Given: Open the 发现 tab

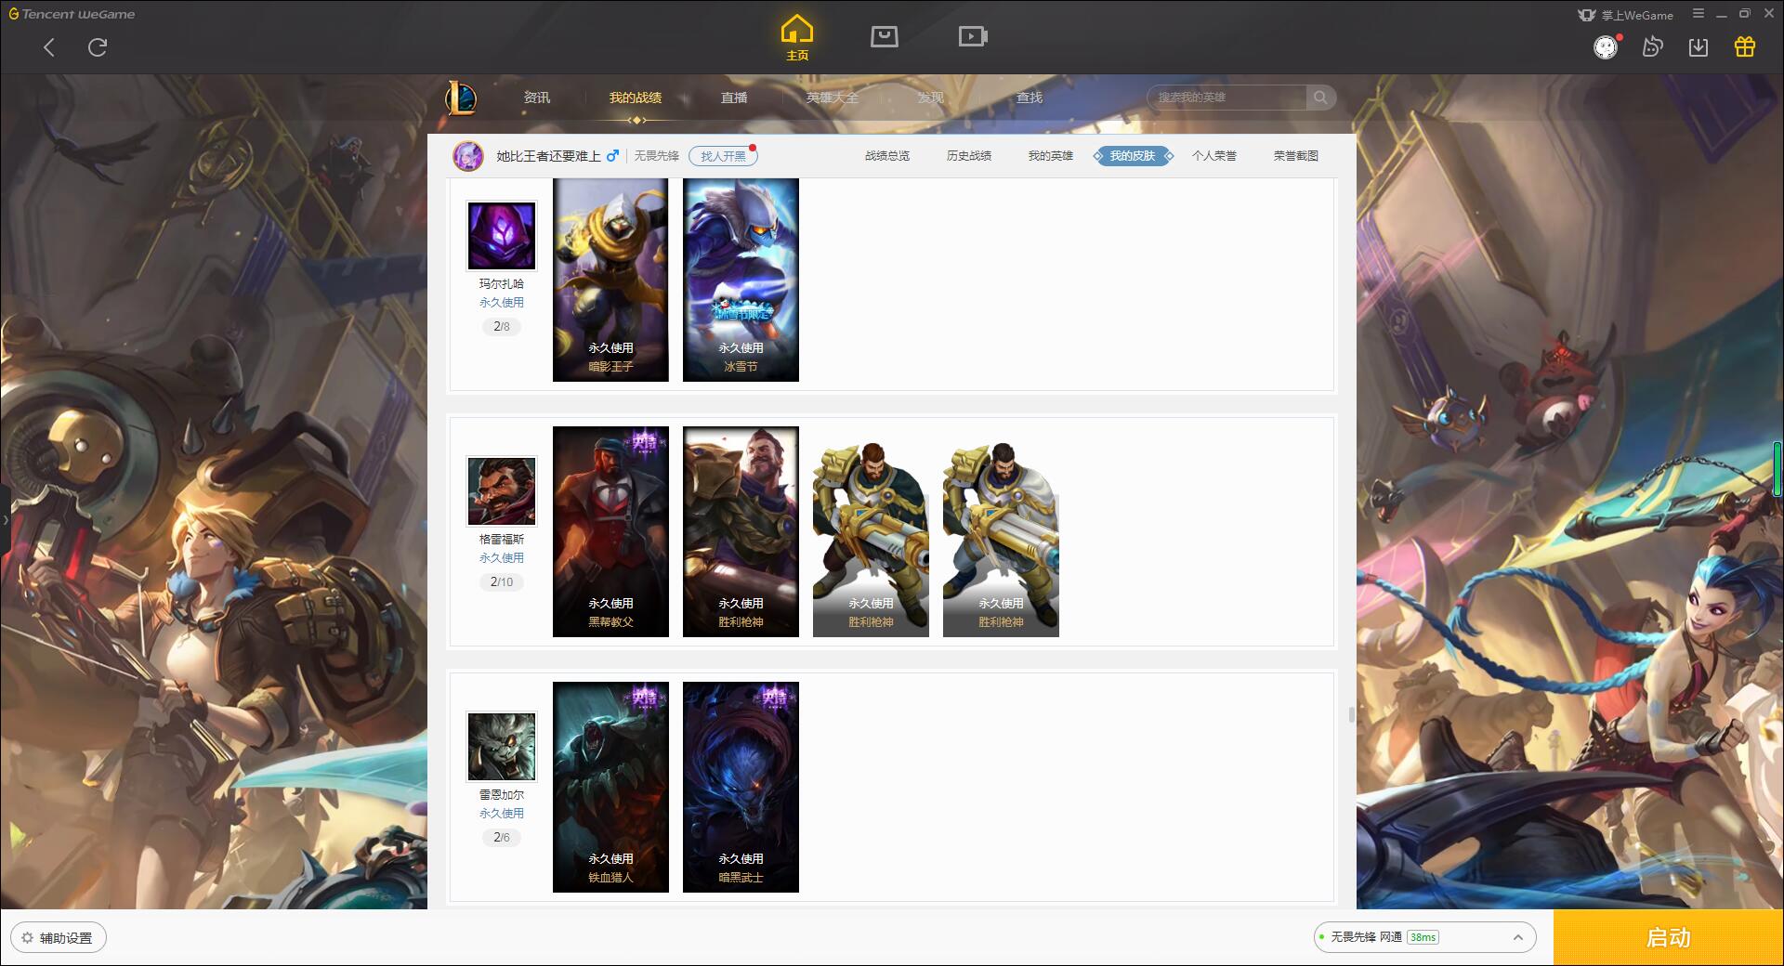Looking at the screenshot, I should click(x=931, y=98).
